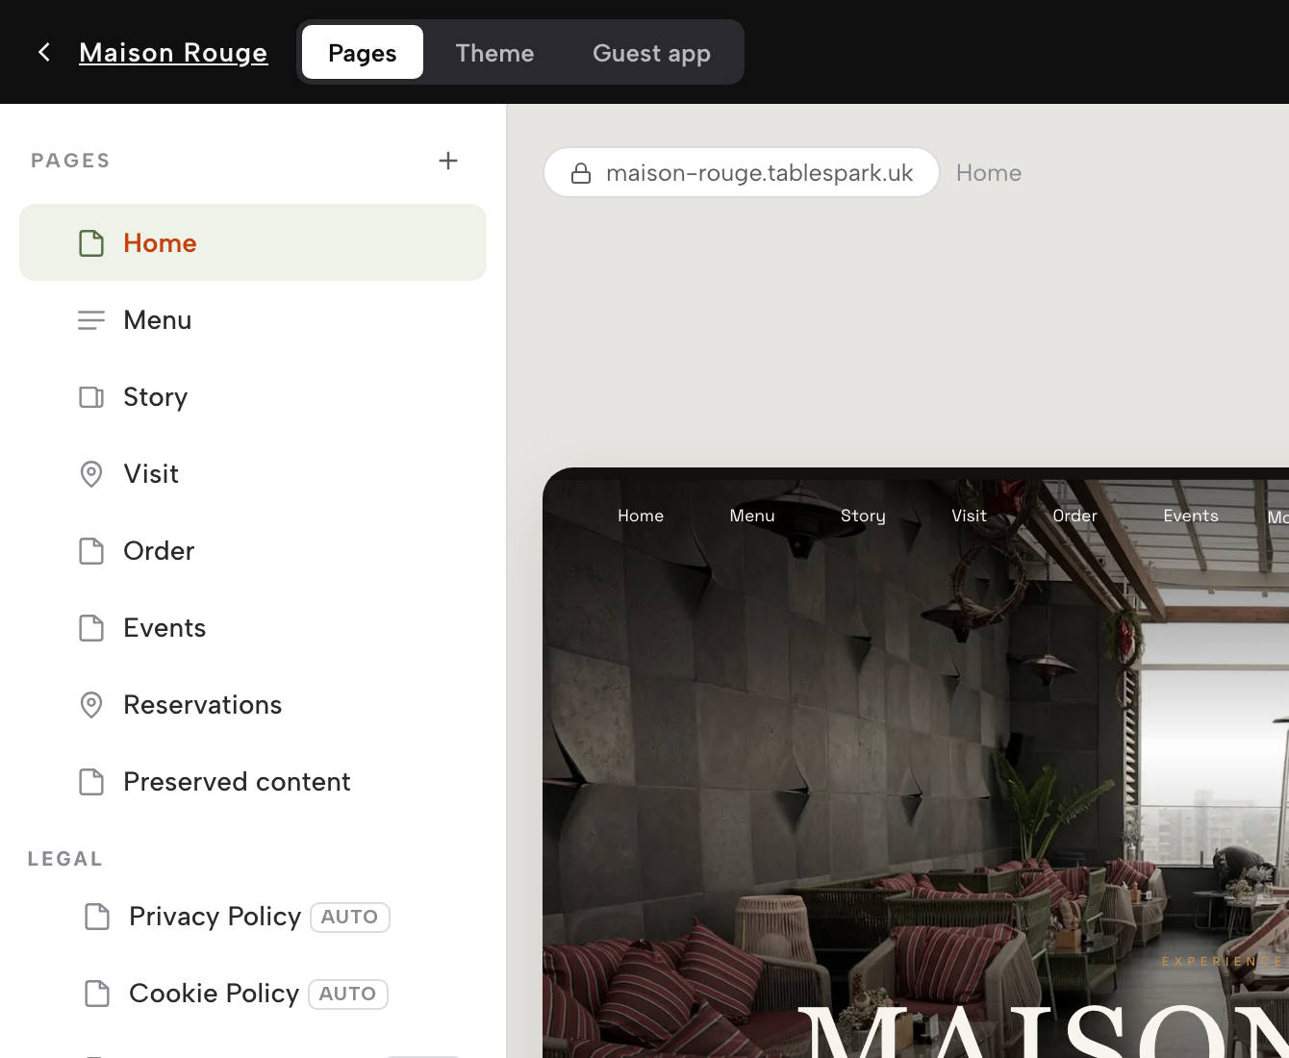Screen dimensions: 1289x1058
Task: Click the Cookie Policy file icon
Action: [x=97, y=994]
